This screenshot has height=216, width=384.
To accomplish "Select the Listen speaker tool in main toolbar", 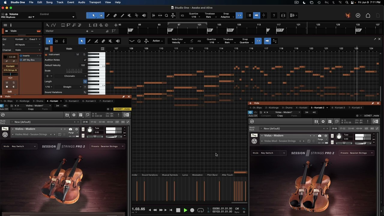I will tap(144, 15).
